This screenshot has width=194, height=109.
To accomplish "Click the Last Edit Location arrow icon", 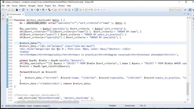I will point(92,10).
